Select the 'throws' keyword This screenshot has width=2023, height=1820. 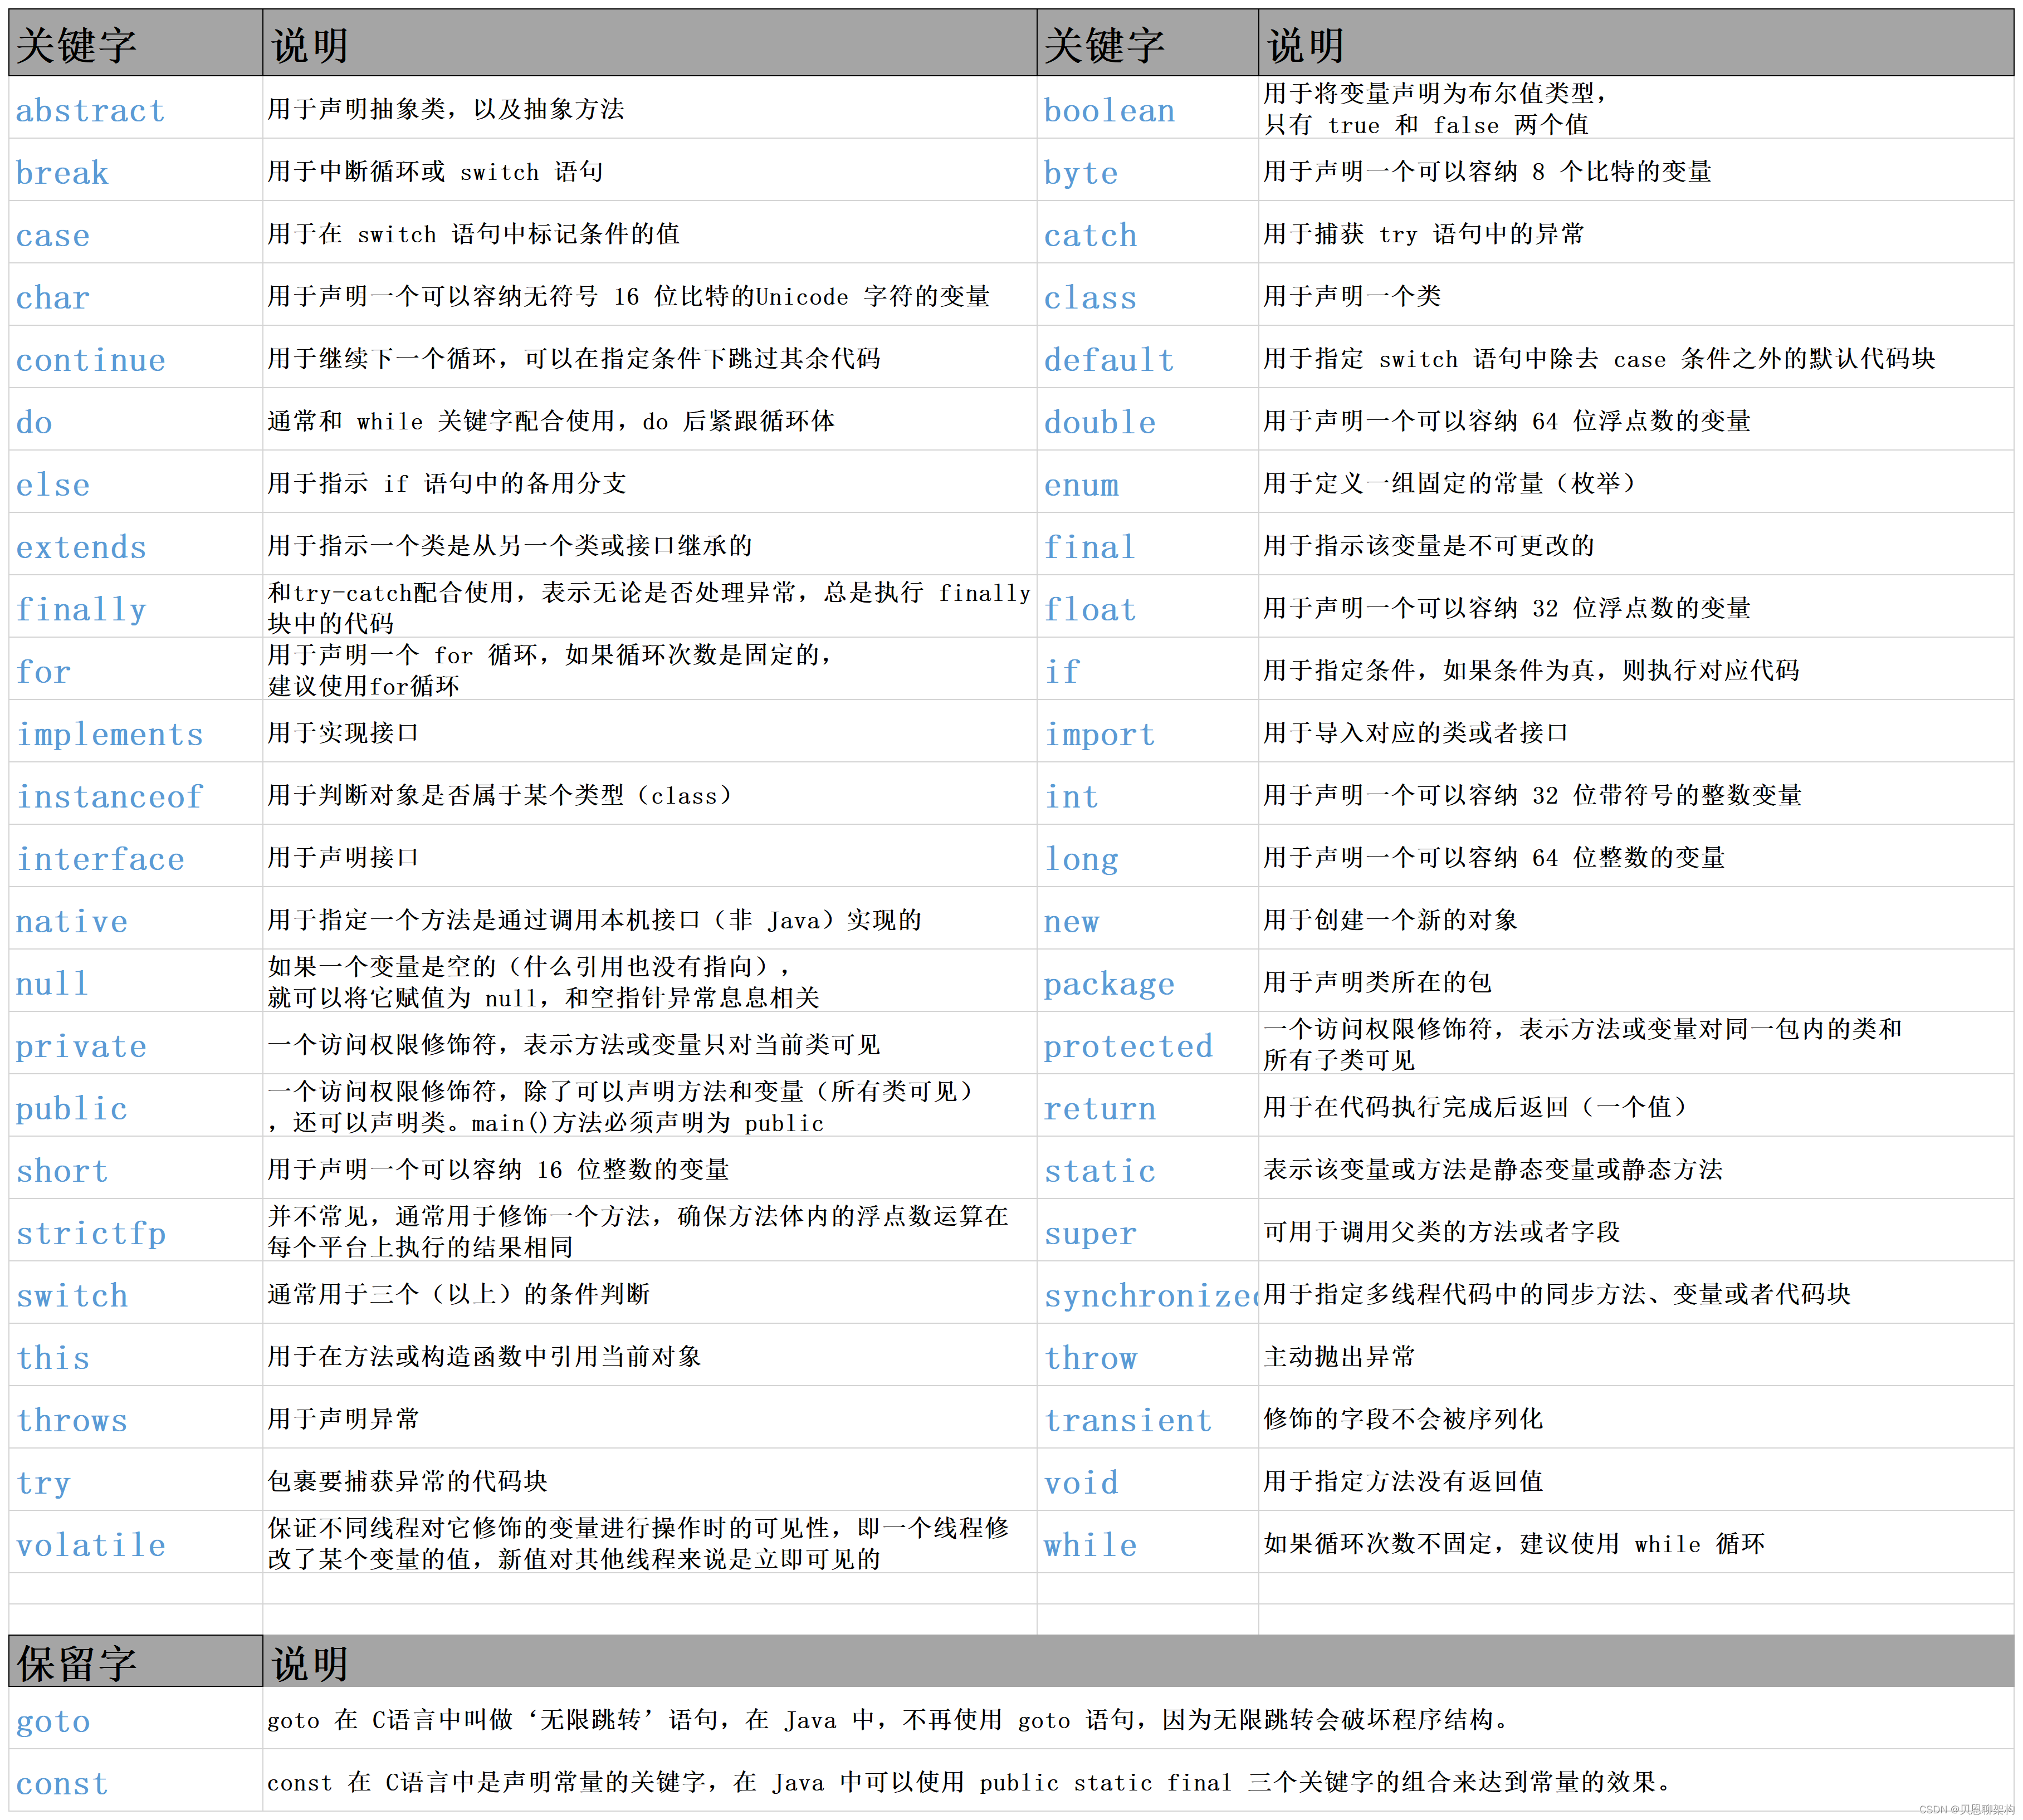click(x=71, y=1420)
